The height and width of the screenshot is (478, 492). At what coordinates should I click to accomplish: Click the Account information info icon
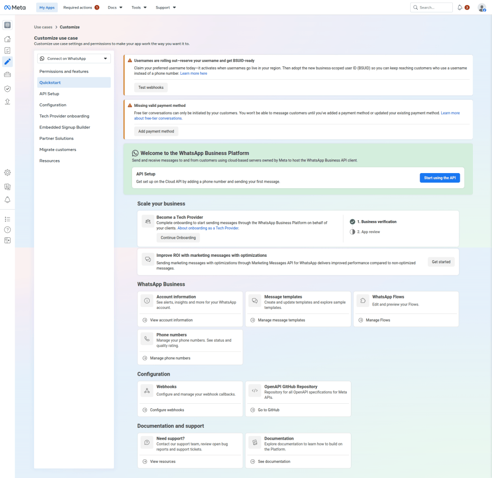tap(147, 300)
